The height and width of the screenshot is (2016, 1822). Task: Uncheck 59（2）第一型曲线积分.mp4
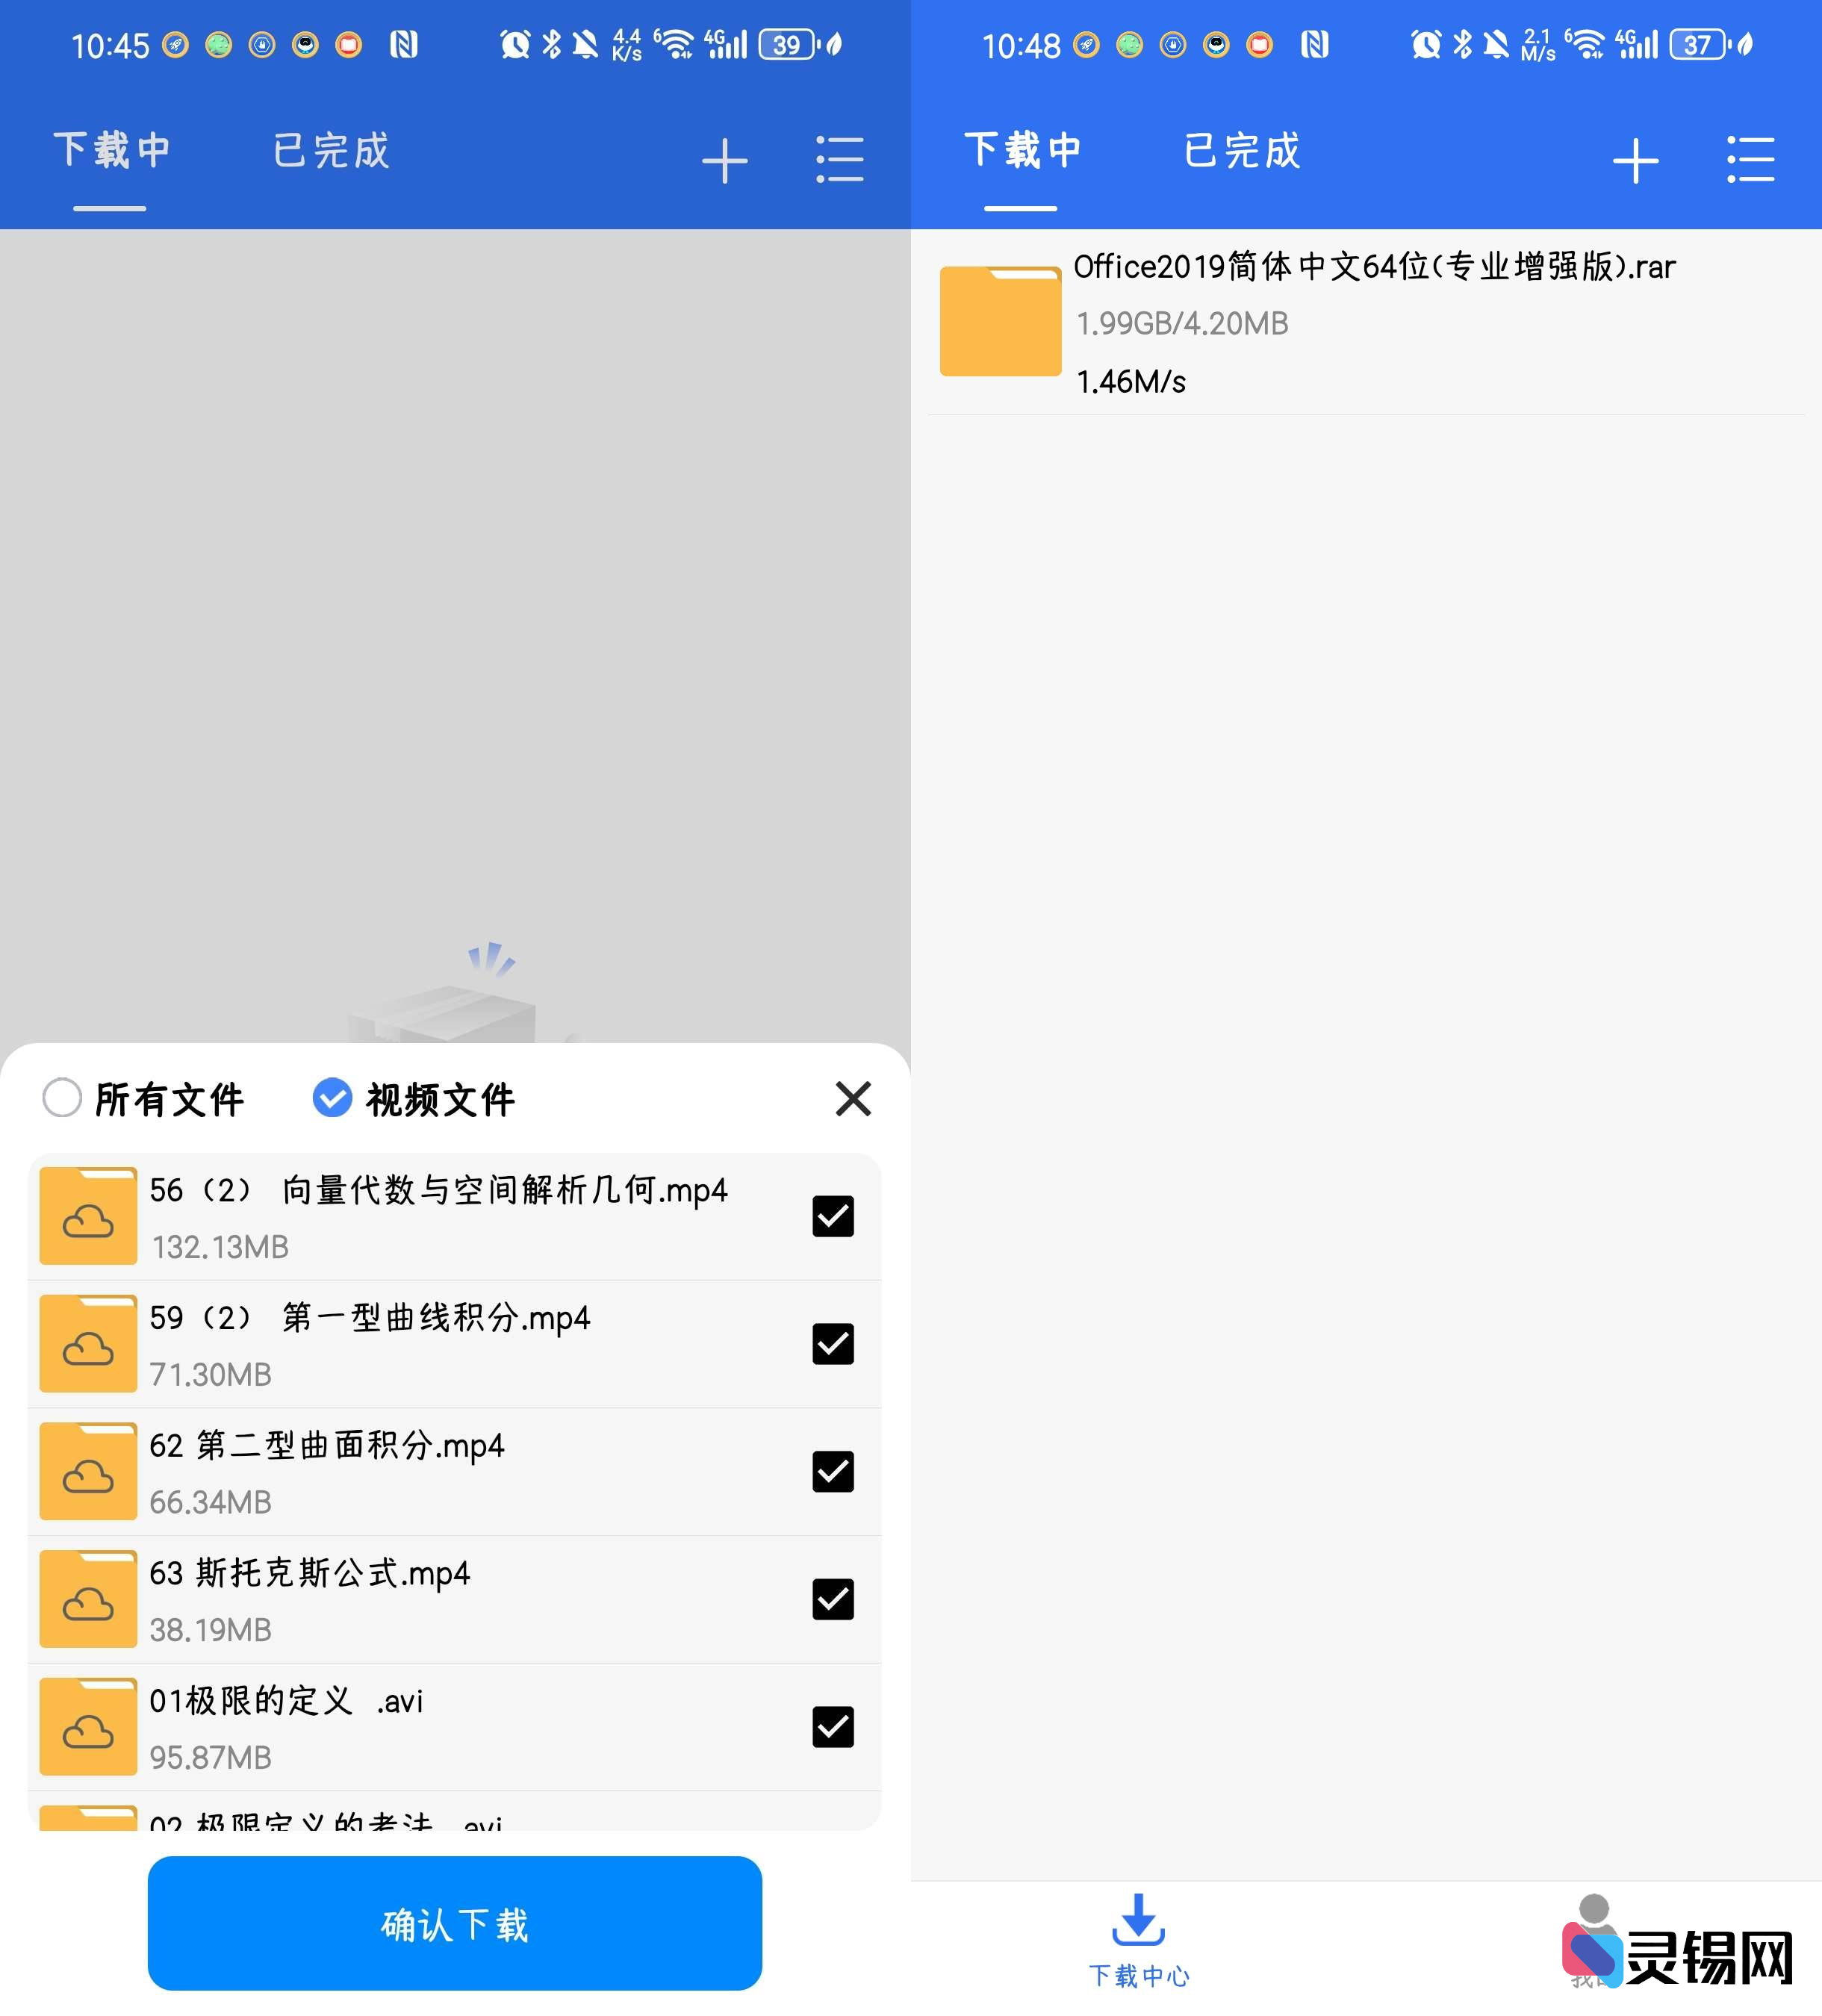click(832, 1344)
